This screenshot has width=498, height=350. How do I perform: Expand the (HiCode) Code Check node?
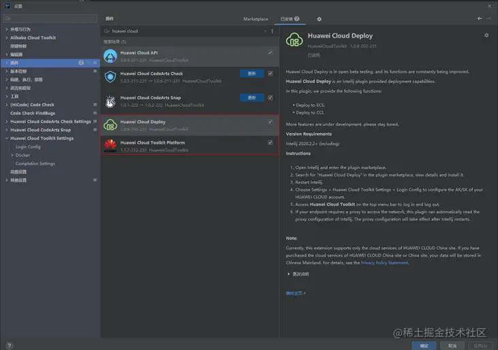coord(7,104)
